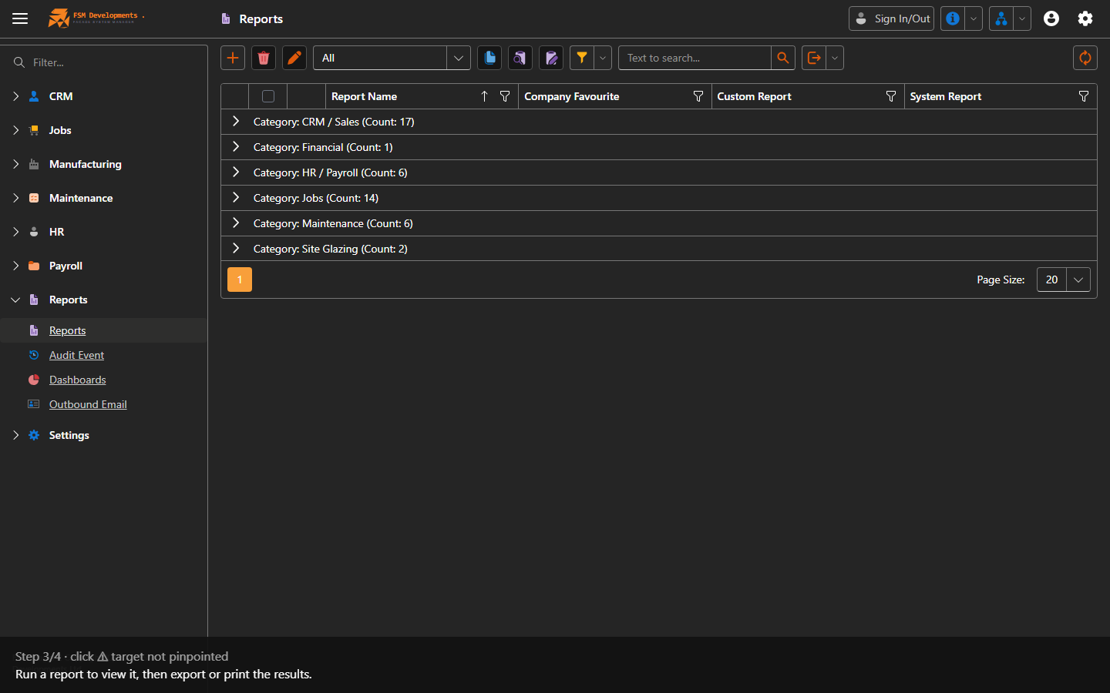
Task: Click the red trash delete icon
Action: point(264,58)
